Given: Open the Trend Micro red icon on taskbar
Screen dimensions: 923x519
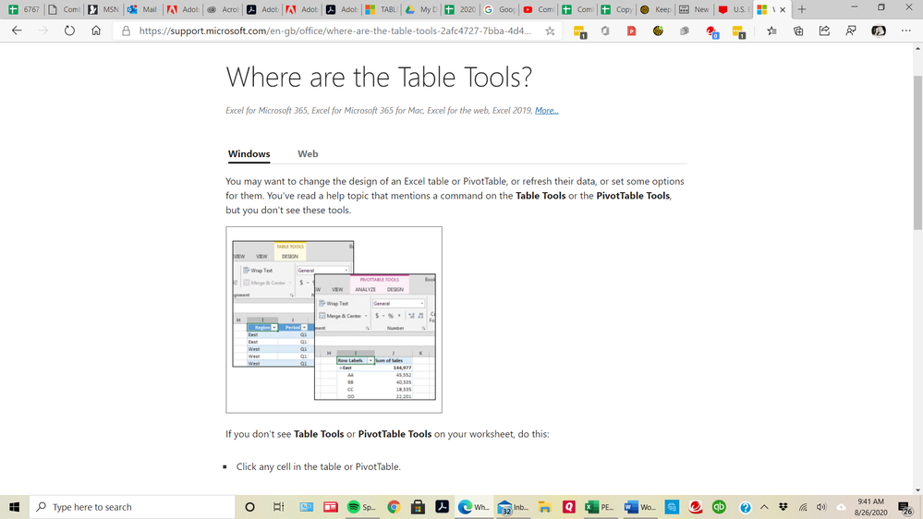Looking at the screenshot, I should coord(695,507).
